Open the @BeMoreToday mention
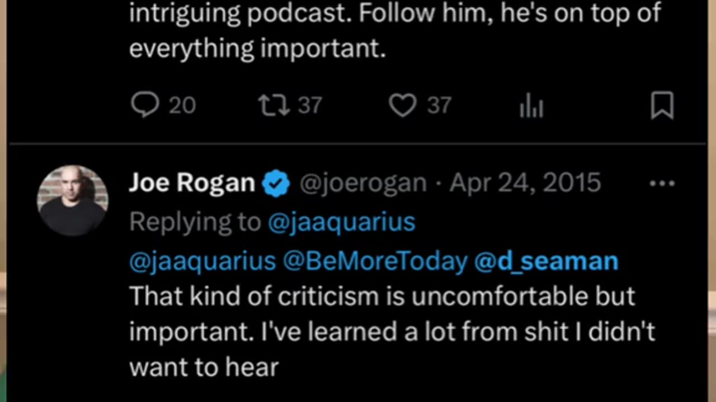Screen dimensions: 716x402 pyautogui.click(x=375, y=261)
